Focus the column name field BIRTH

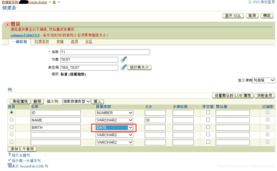56,127
